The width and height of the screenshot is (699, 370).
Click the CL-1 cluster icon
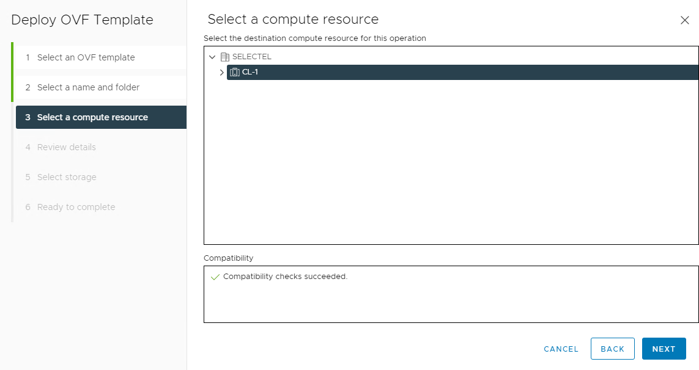pos(235,73)
